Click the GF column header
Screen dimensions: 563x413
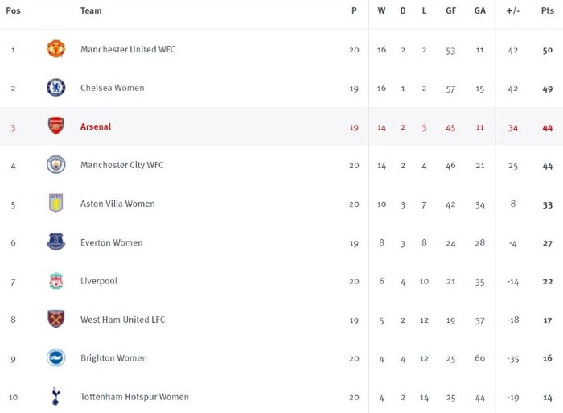[451, 10]
